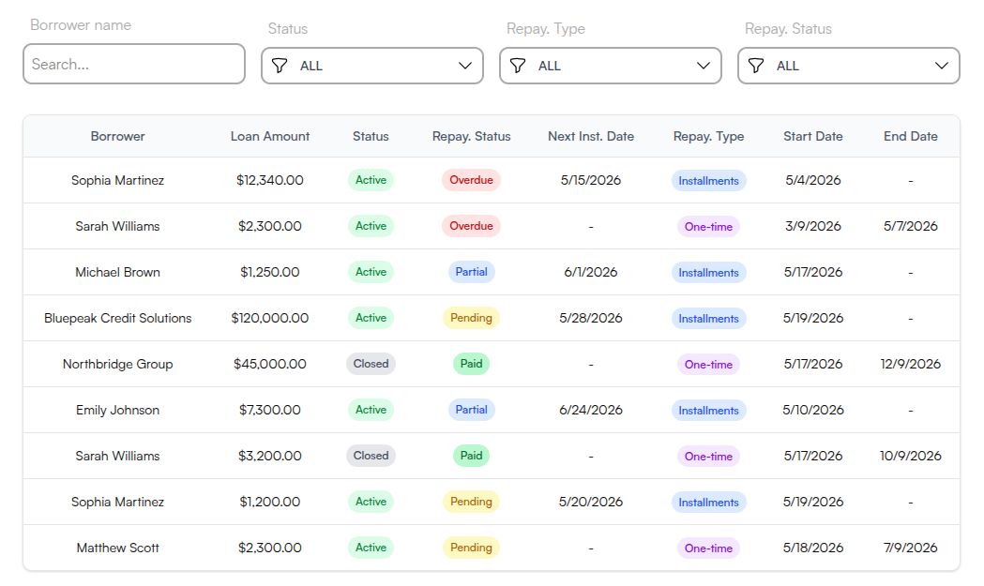Screen dimensions: 984x586
Task: Click the funnel icon in Repay. Type filter
Action: (518, 66)
